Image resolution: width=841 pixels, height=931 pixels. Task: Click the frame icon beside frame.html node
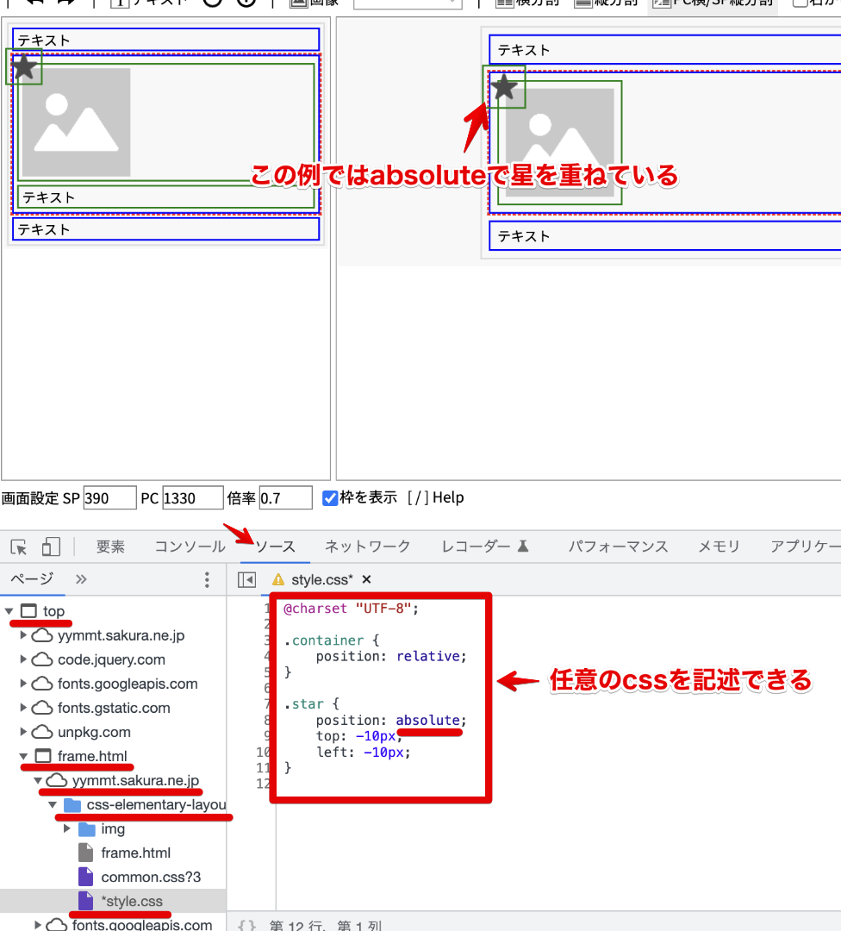click(43, 756)
